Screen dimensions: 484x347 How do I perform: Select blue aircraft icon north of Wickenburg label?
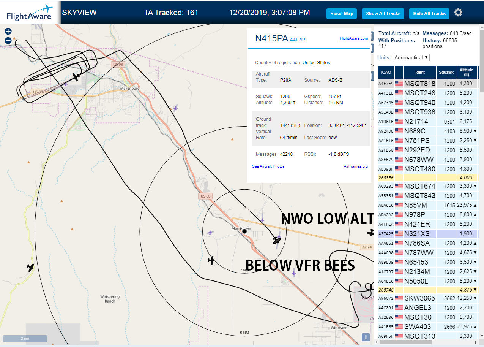[175, 108]
